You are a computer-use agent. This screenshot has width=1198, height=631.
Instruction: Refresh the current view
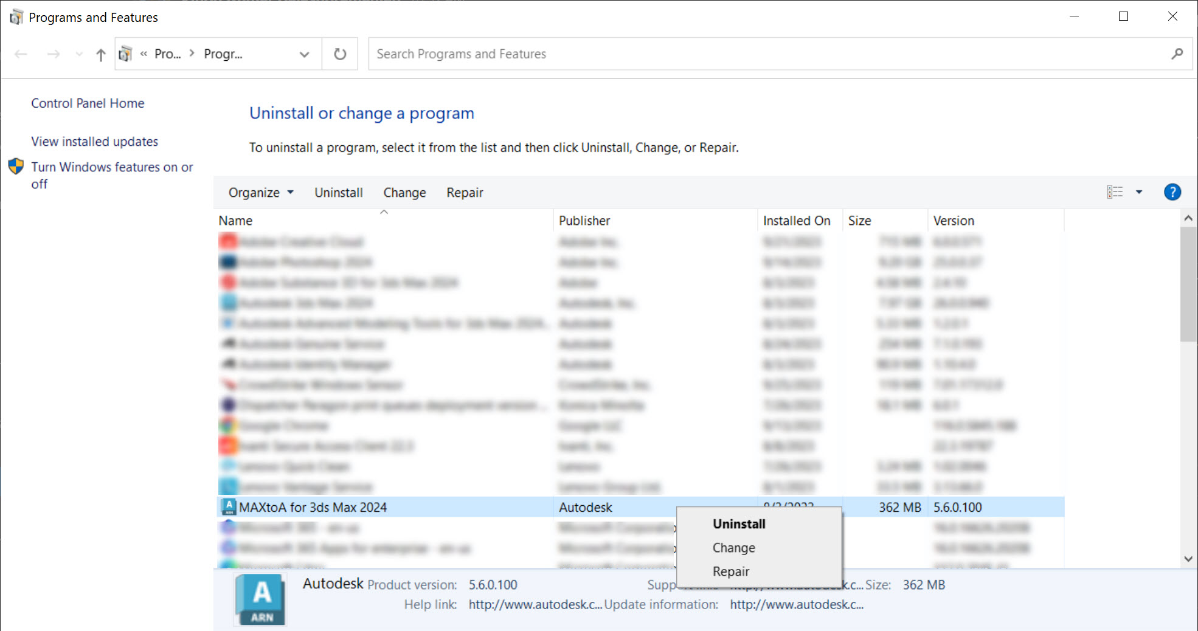point(339,53)
